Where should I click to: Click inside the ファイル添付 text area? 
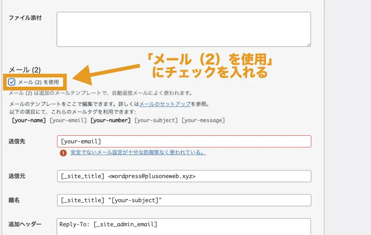click(184, 29)
